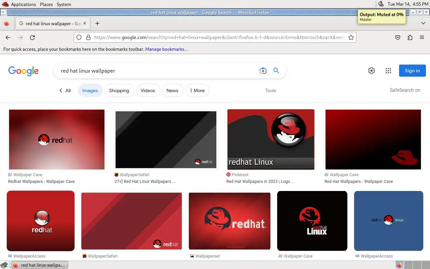Search by image using camera icon
This screenshot has width=430, height=269.
click(263, 71)
